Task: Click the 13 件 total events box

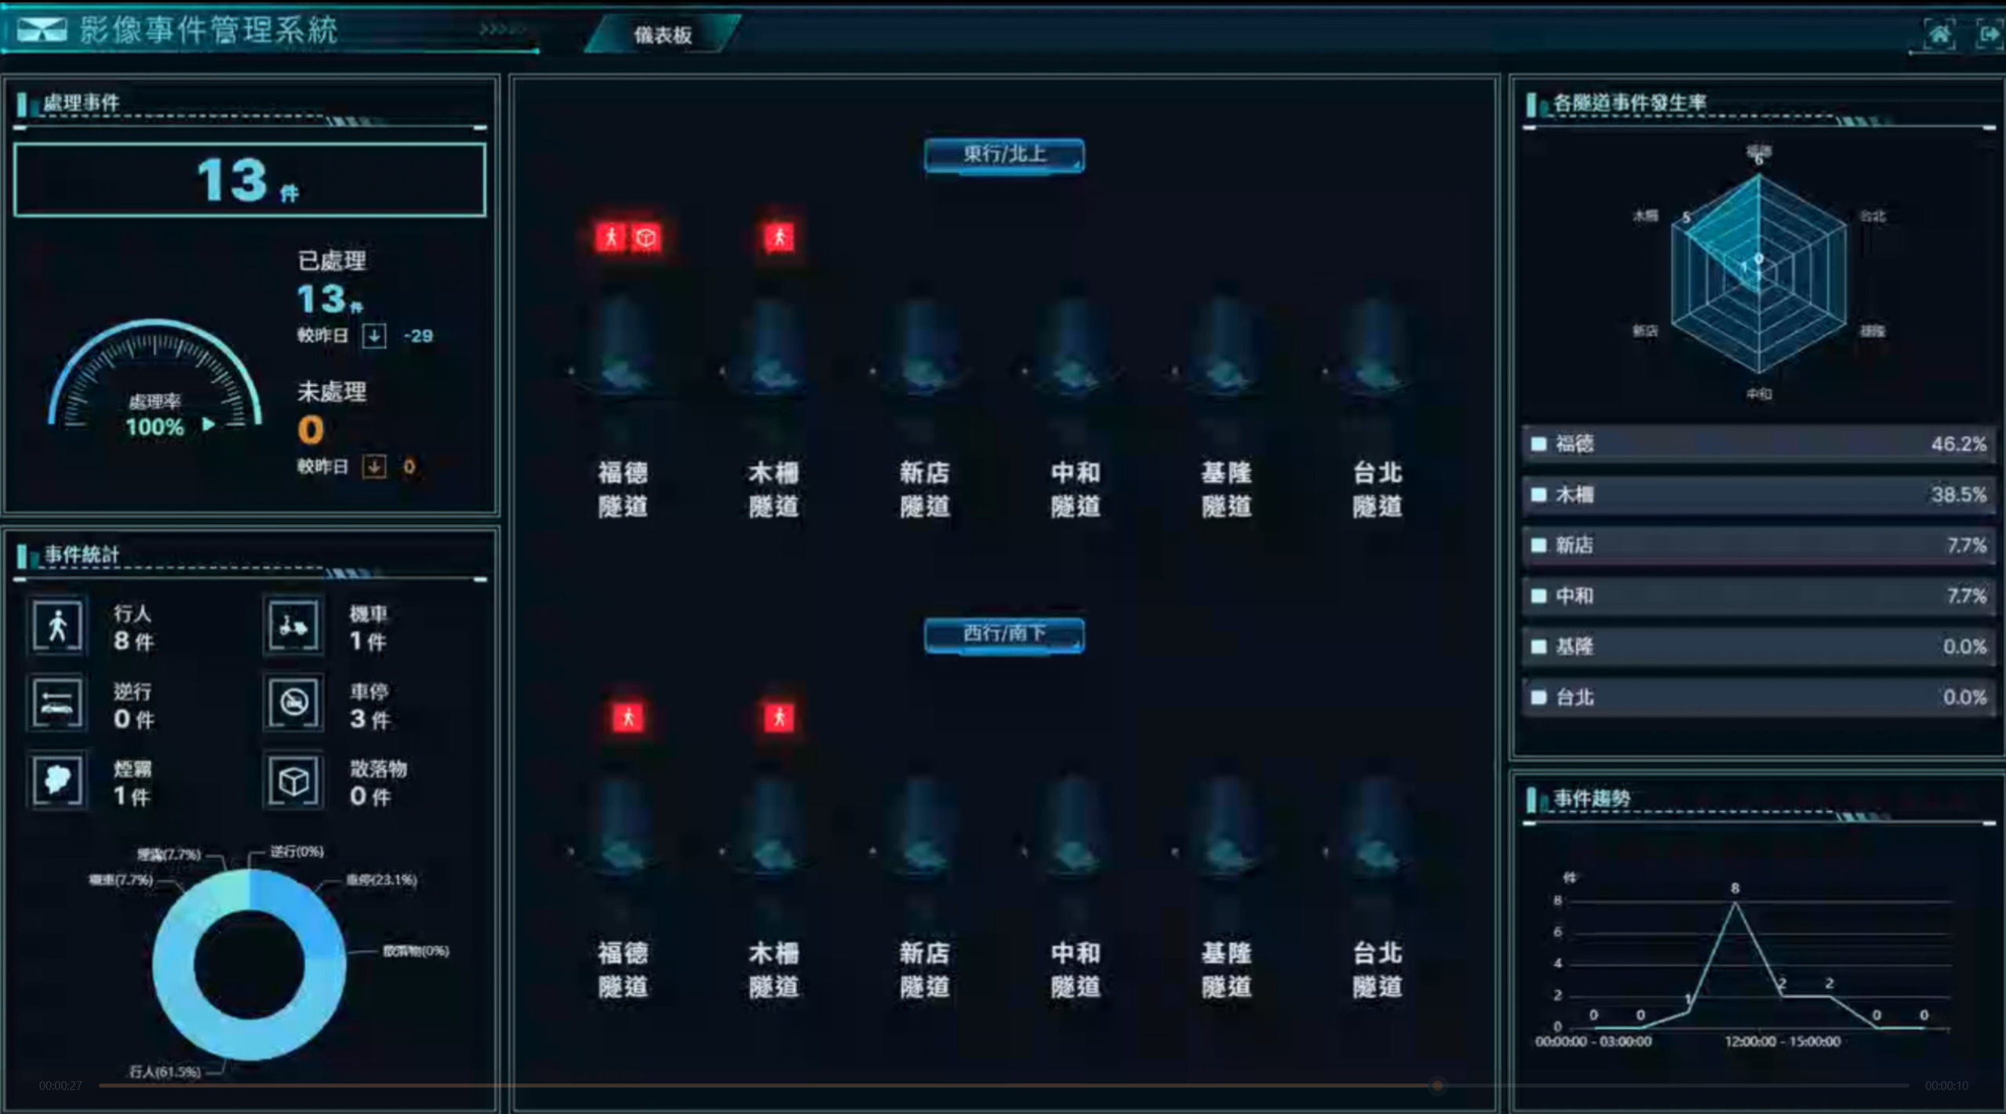Action: click(249, 180)
